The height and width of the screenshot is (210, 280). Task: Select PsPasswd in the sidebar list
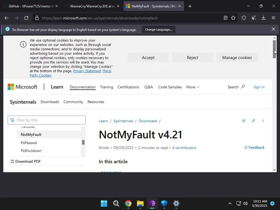tap(29, 143)
